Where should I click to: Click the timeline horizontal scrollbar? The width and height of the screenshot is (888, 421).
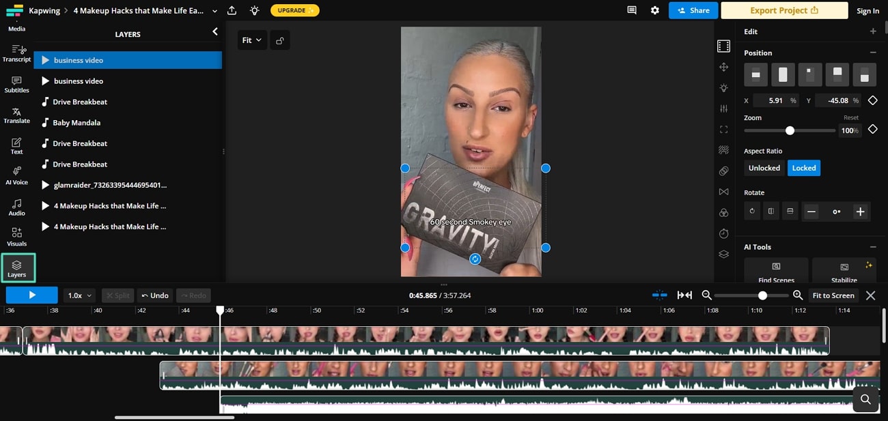(x=174, y=418)
